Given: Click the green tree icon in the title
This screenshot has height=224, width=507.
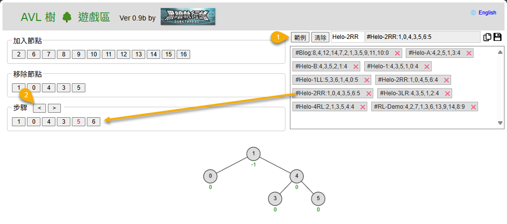Looking at the screenshot, I should [67, 17].
